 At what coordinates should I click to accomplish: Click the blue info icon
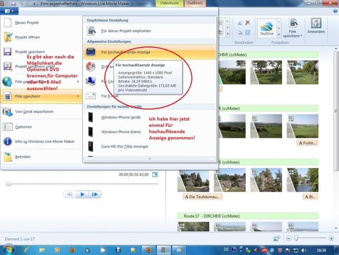[7, 142]
